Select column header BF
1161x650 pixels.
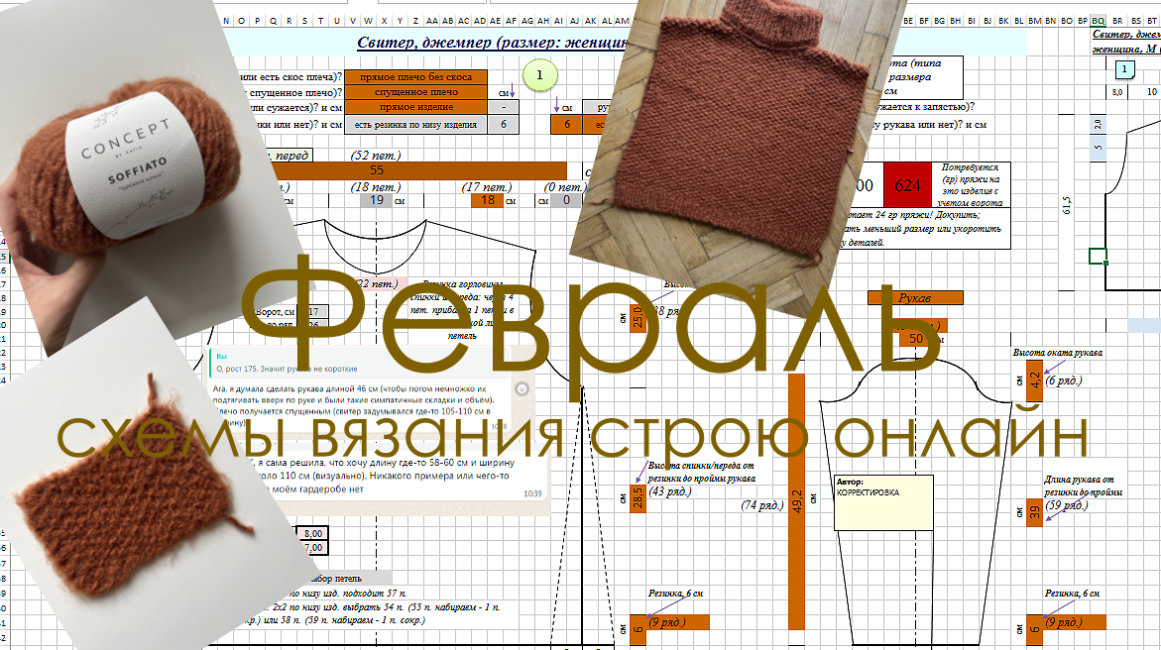[x=923, y=21]
